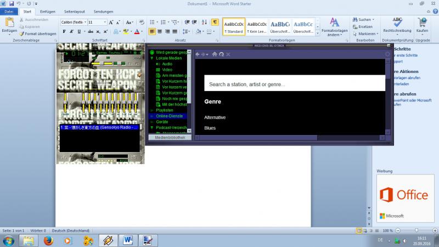Screen dimensions: 439x247
Task: Click the Kaufen shopping cart icon
Action: pos(422,23)
